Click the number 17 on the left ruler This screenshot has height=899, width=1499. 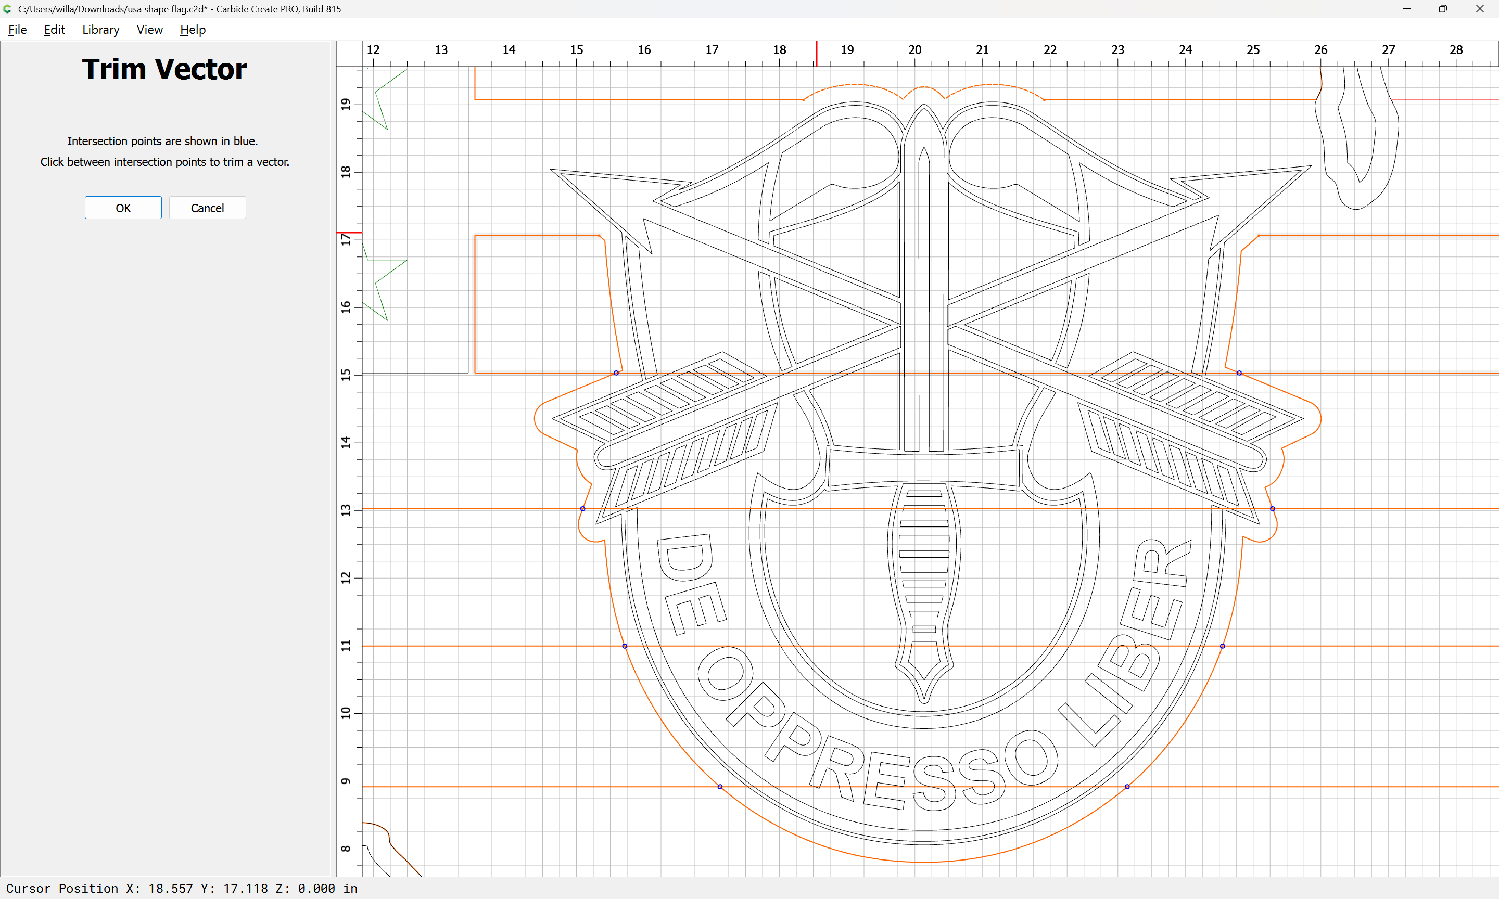coord(346,240)
